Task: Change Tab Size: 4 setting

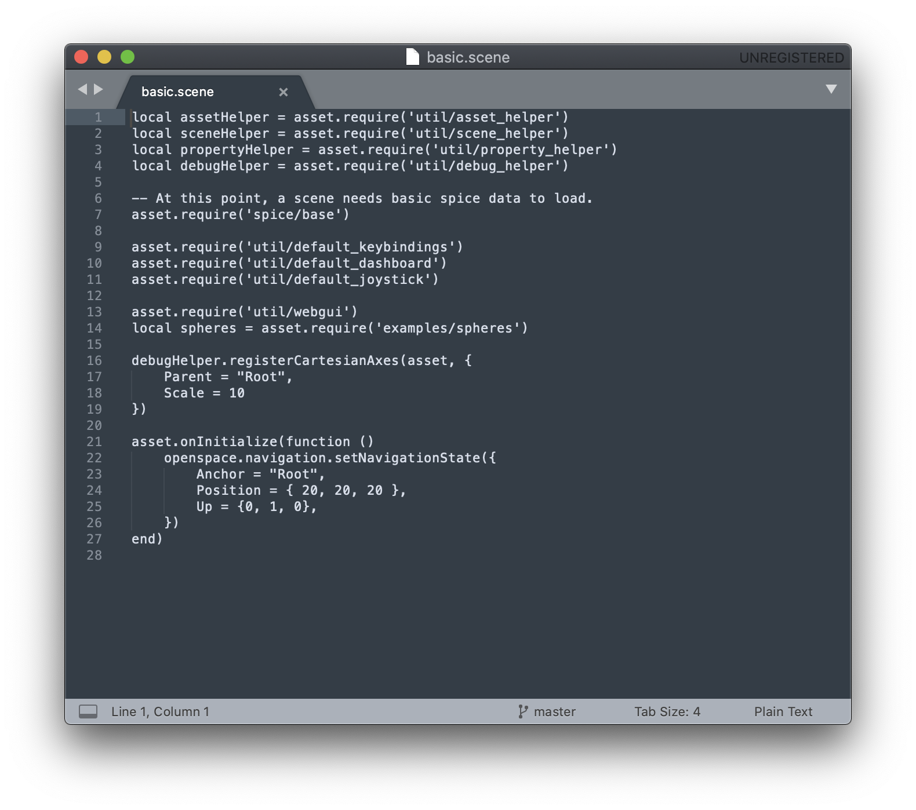Action: point(667,712)
